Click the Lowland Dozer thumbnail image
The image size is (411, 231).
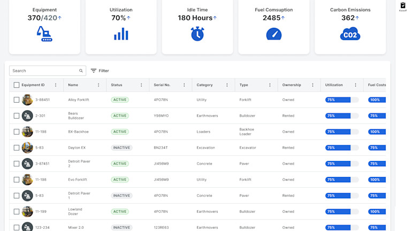tap(27, 212)
